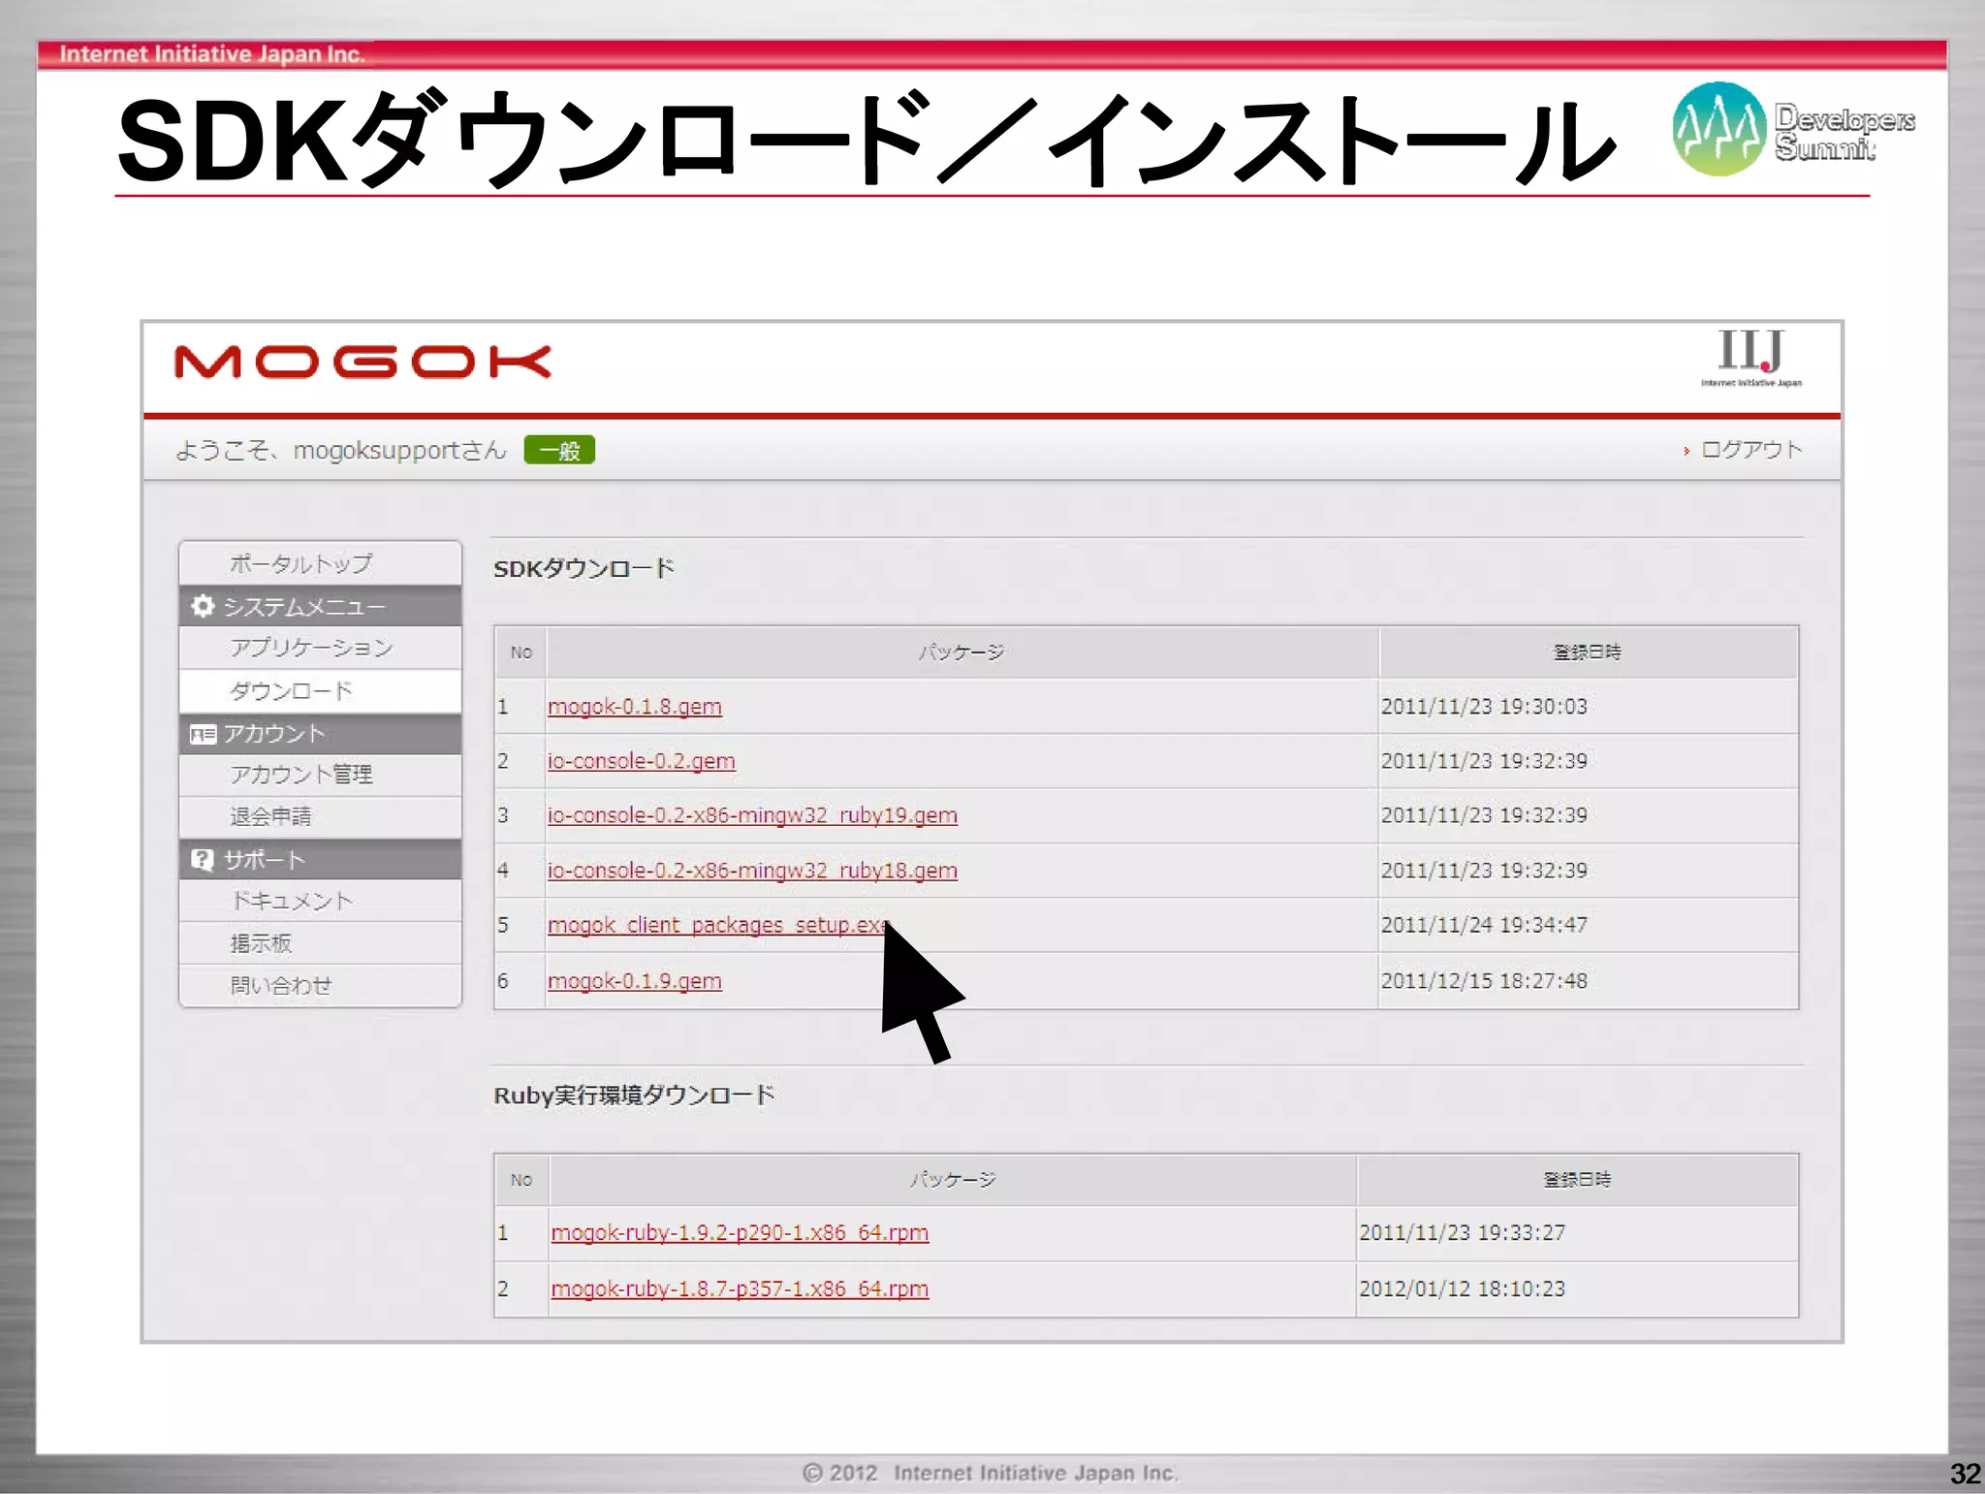Click the SDKダウンロード section heading
The width and height of the screenshot is (1985, 1494).
583,568
